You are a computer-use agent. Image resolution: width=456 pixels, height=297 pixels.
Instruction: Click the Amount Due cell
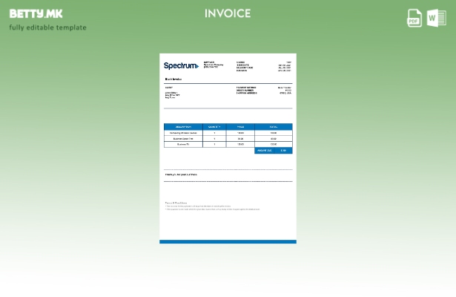[x=273, y=151]
